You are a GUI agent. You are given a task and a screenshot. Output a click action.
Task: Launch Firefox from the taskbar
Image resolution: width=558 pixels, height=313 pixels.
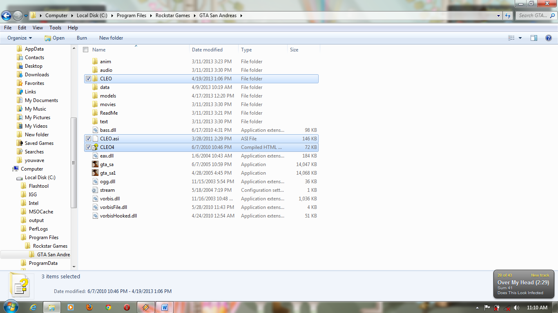[x=89, y=307]
